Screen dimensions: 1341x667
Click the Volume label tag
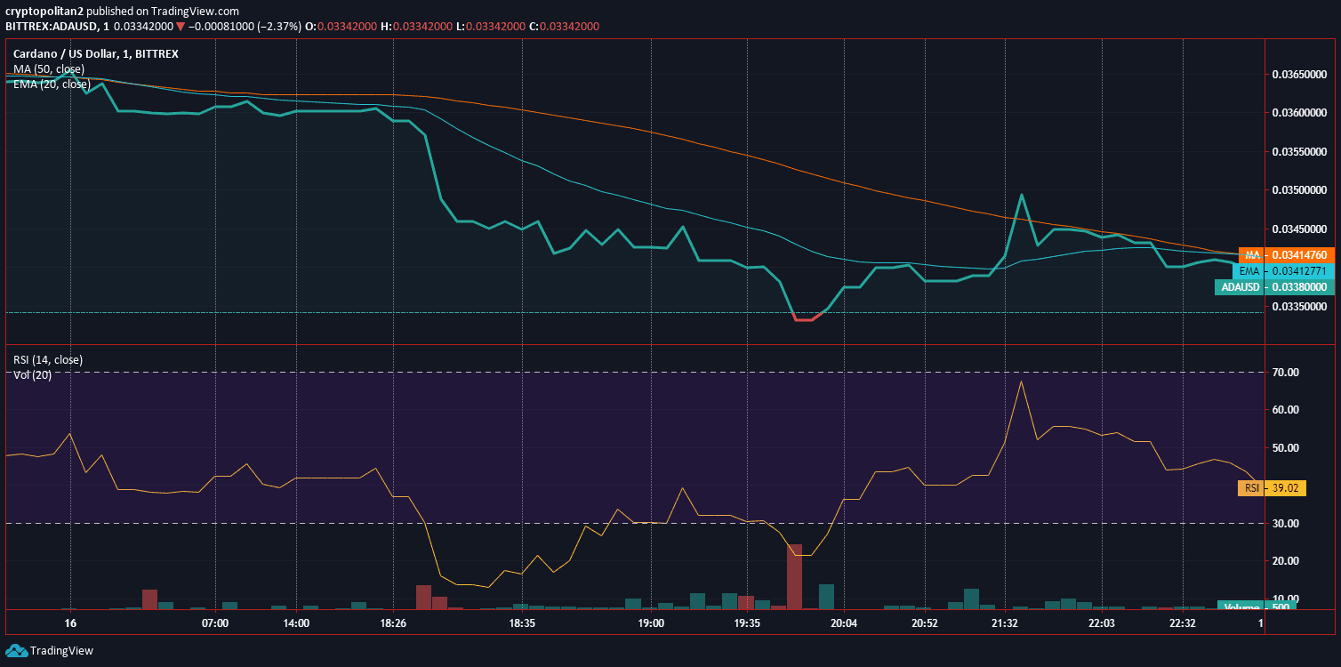1256,607
